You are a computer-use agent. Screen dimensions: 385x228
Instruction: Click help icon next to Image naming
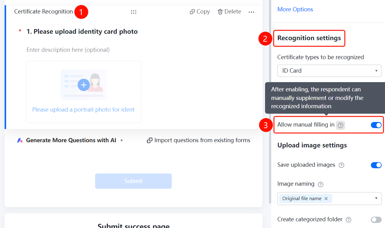click(321, 184)
